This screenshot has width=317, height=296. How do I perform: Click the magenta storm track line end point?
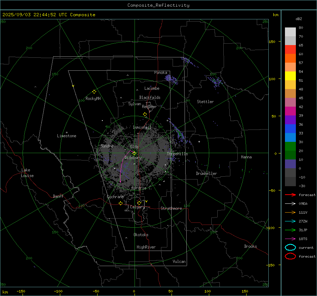(x=120, y=182)
